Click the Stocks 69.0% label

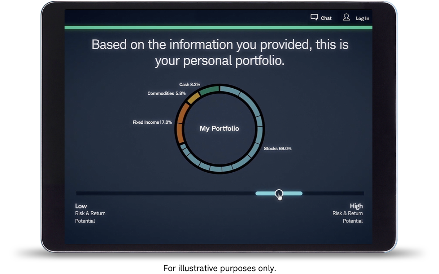[x=278, y=148]
